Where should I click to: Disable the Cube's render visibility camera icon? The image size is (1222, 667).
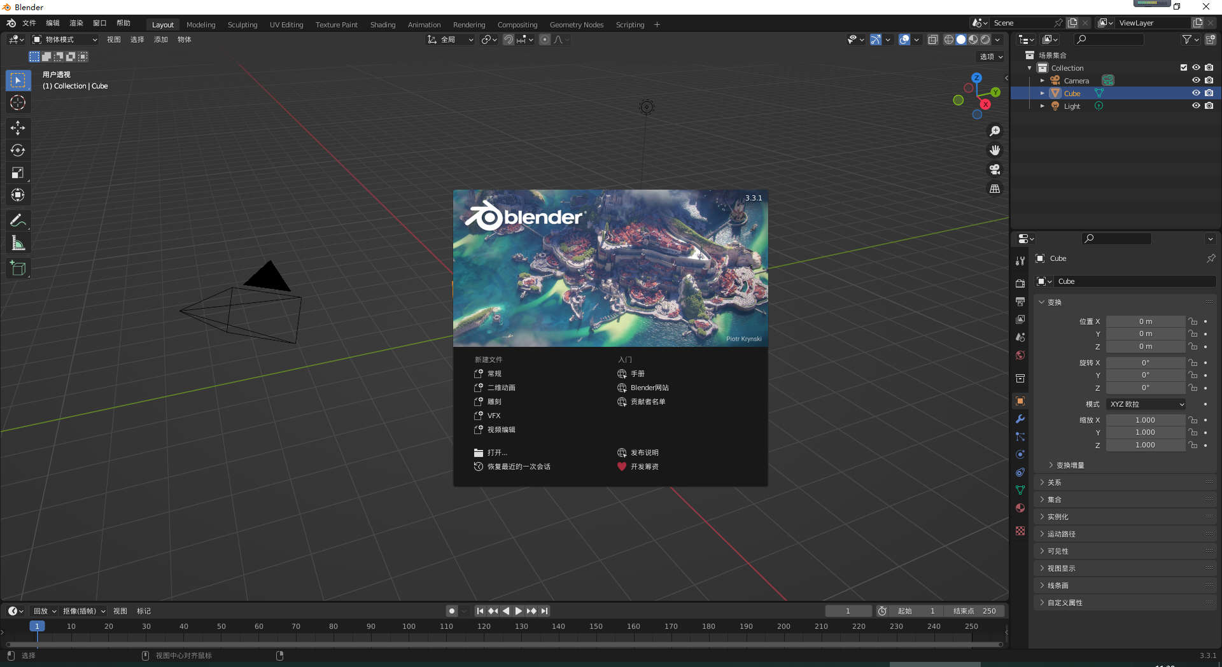pos(1209,93)
